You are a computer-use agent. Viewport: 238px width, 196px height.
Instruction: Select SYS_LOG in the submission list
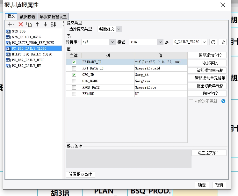pos(33,32)
